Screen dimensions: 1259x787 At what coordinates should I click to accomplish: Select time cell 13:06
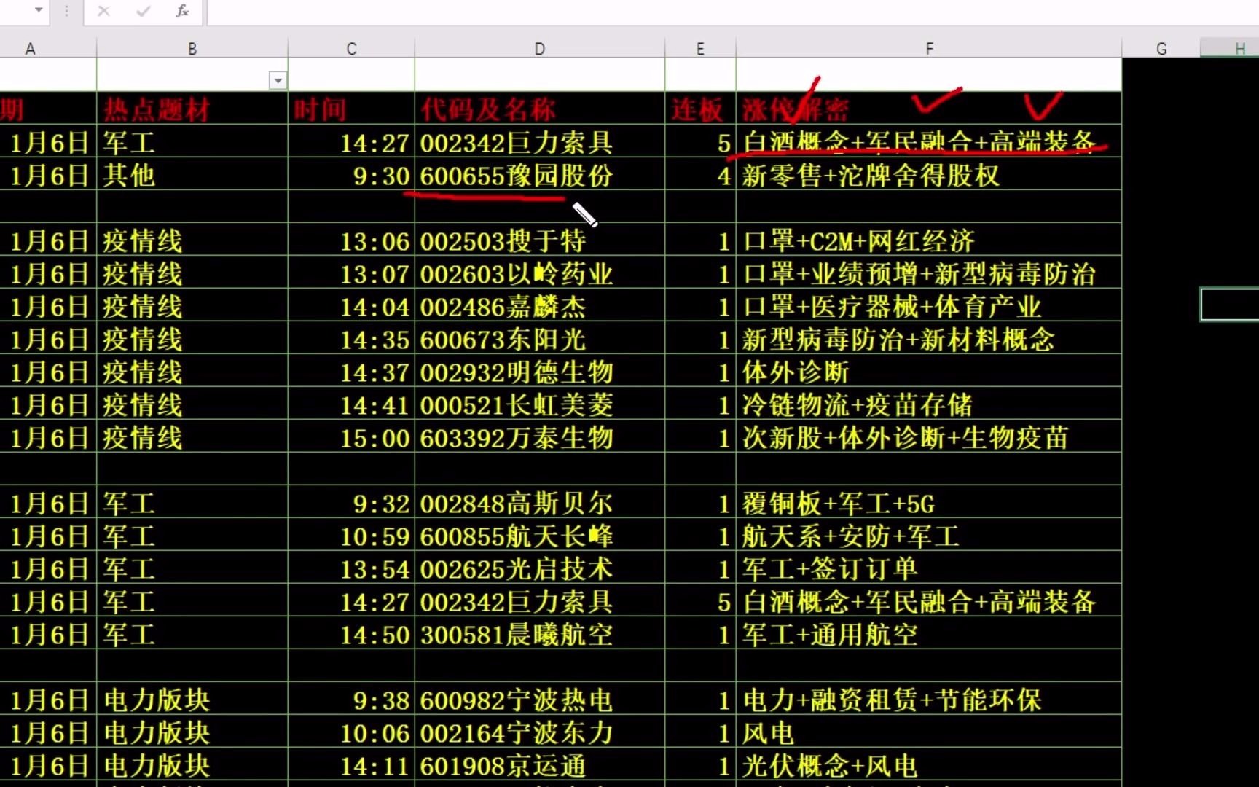[x=351, y=240]
